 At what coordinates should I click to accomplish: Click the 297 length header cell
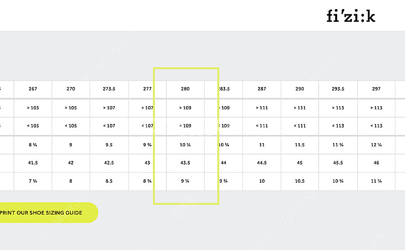coord(376,89)
